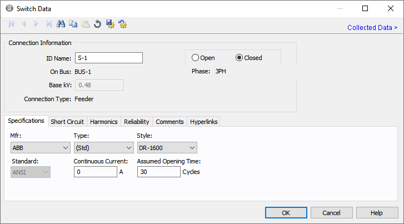The height and width of the screenshot is (224, 404).
Task: Open the Type dropdown showing (Std)
Action: pyautogui.click(x=103, y=148)
